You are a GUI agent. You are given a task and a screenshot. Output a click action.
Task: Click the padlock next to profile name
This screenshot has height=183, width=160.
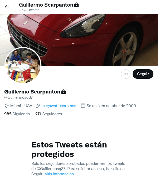tap(64, 92)
